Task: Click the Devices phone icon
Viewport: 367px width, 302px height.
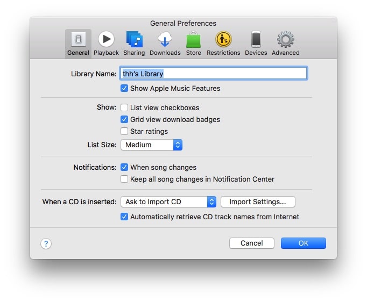Action: click(x=256, y=40)
